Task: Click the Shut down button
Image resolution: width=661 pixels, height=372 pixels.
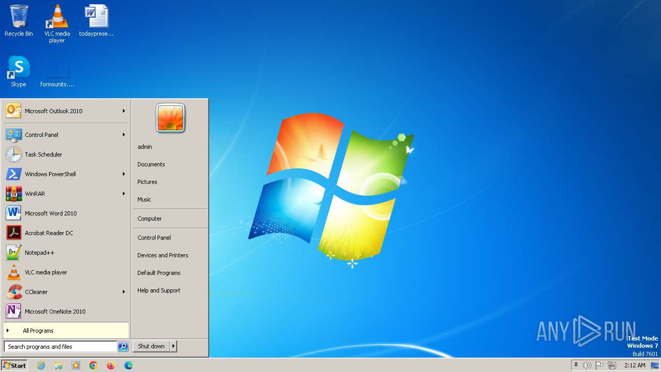Action: pos(151,346)
